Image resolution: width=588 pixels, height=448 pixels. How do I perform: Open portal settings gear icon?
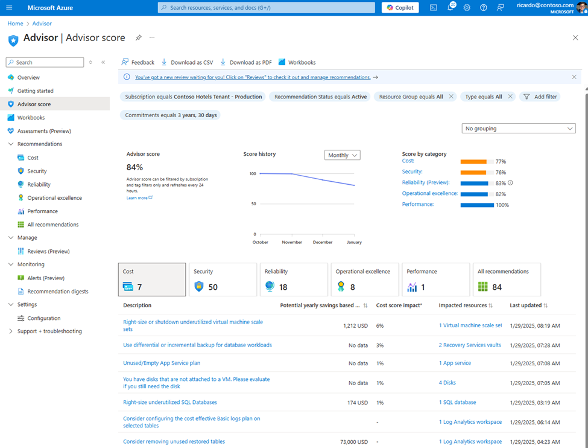[x=467, y=7]
